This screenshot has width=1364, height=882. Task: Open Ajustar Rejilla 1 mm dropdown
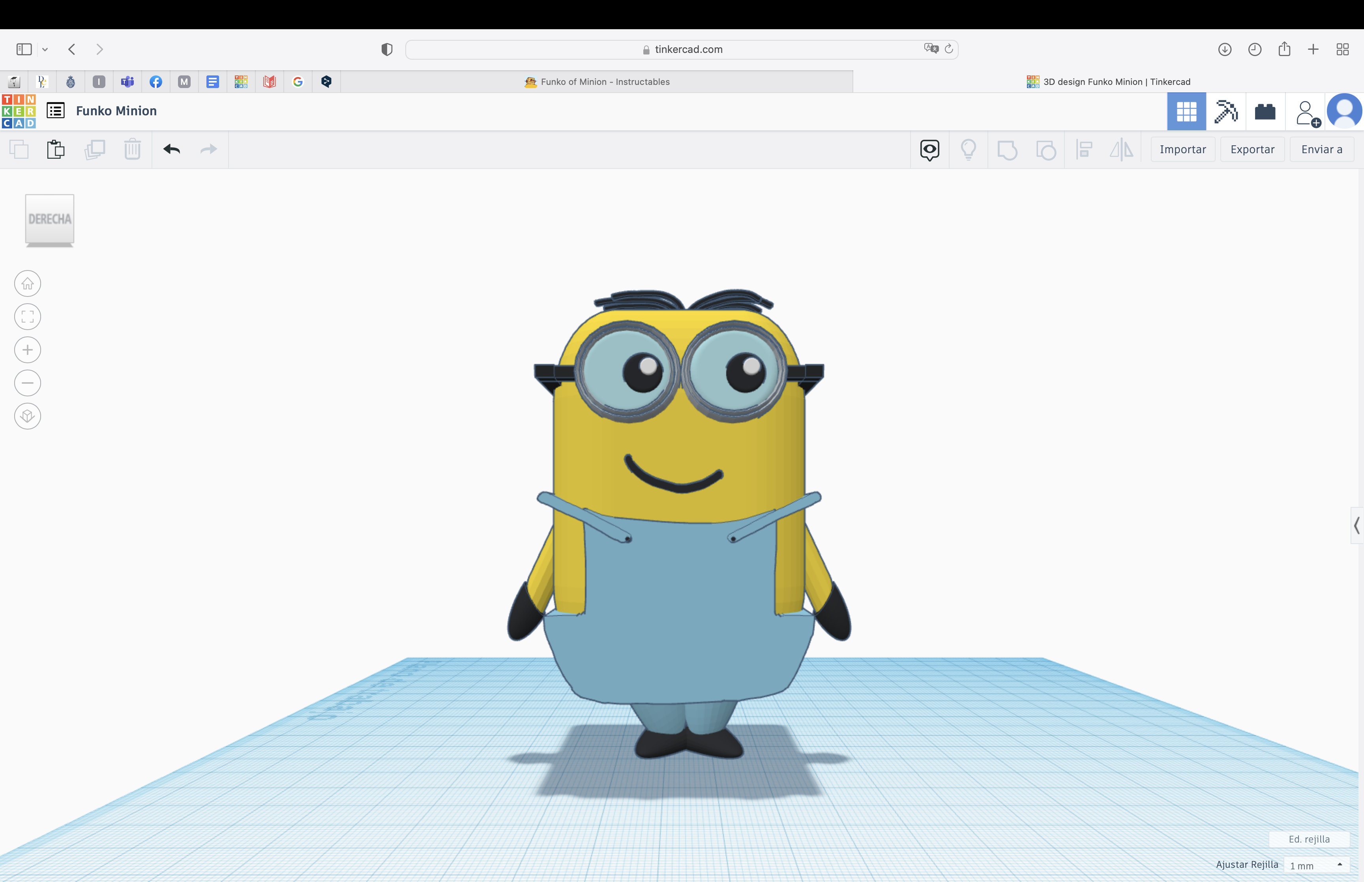point(1317,865)
